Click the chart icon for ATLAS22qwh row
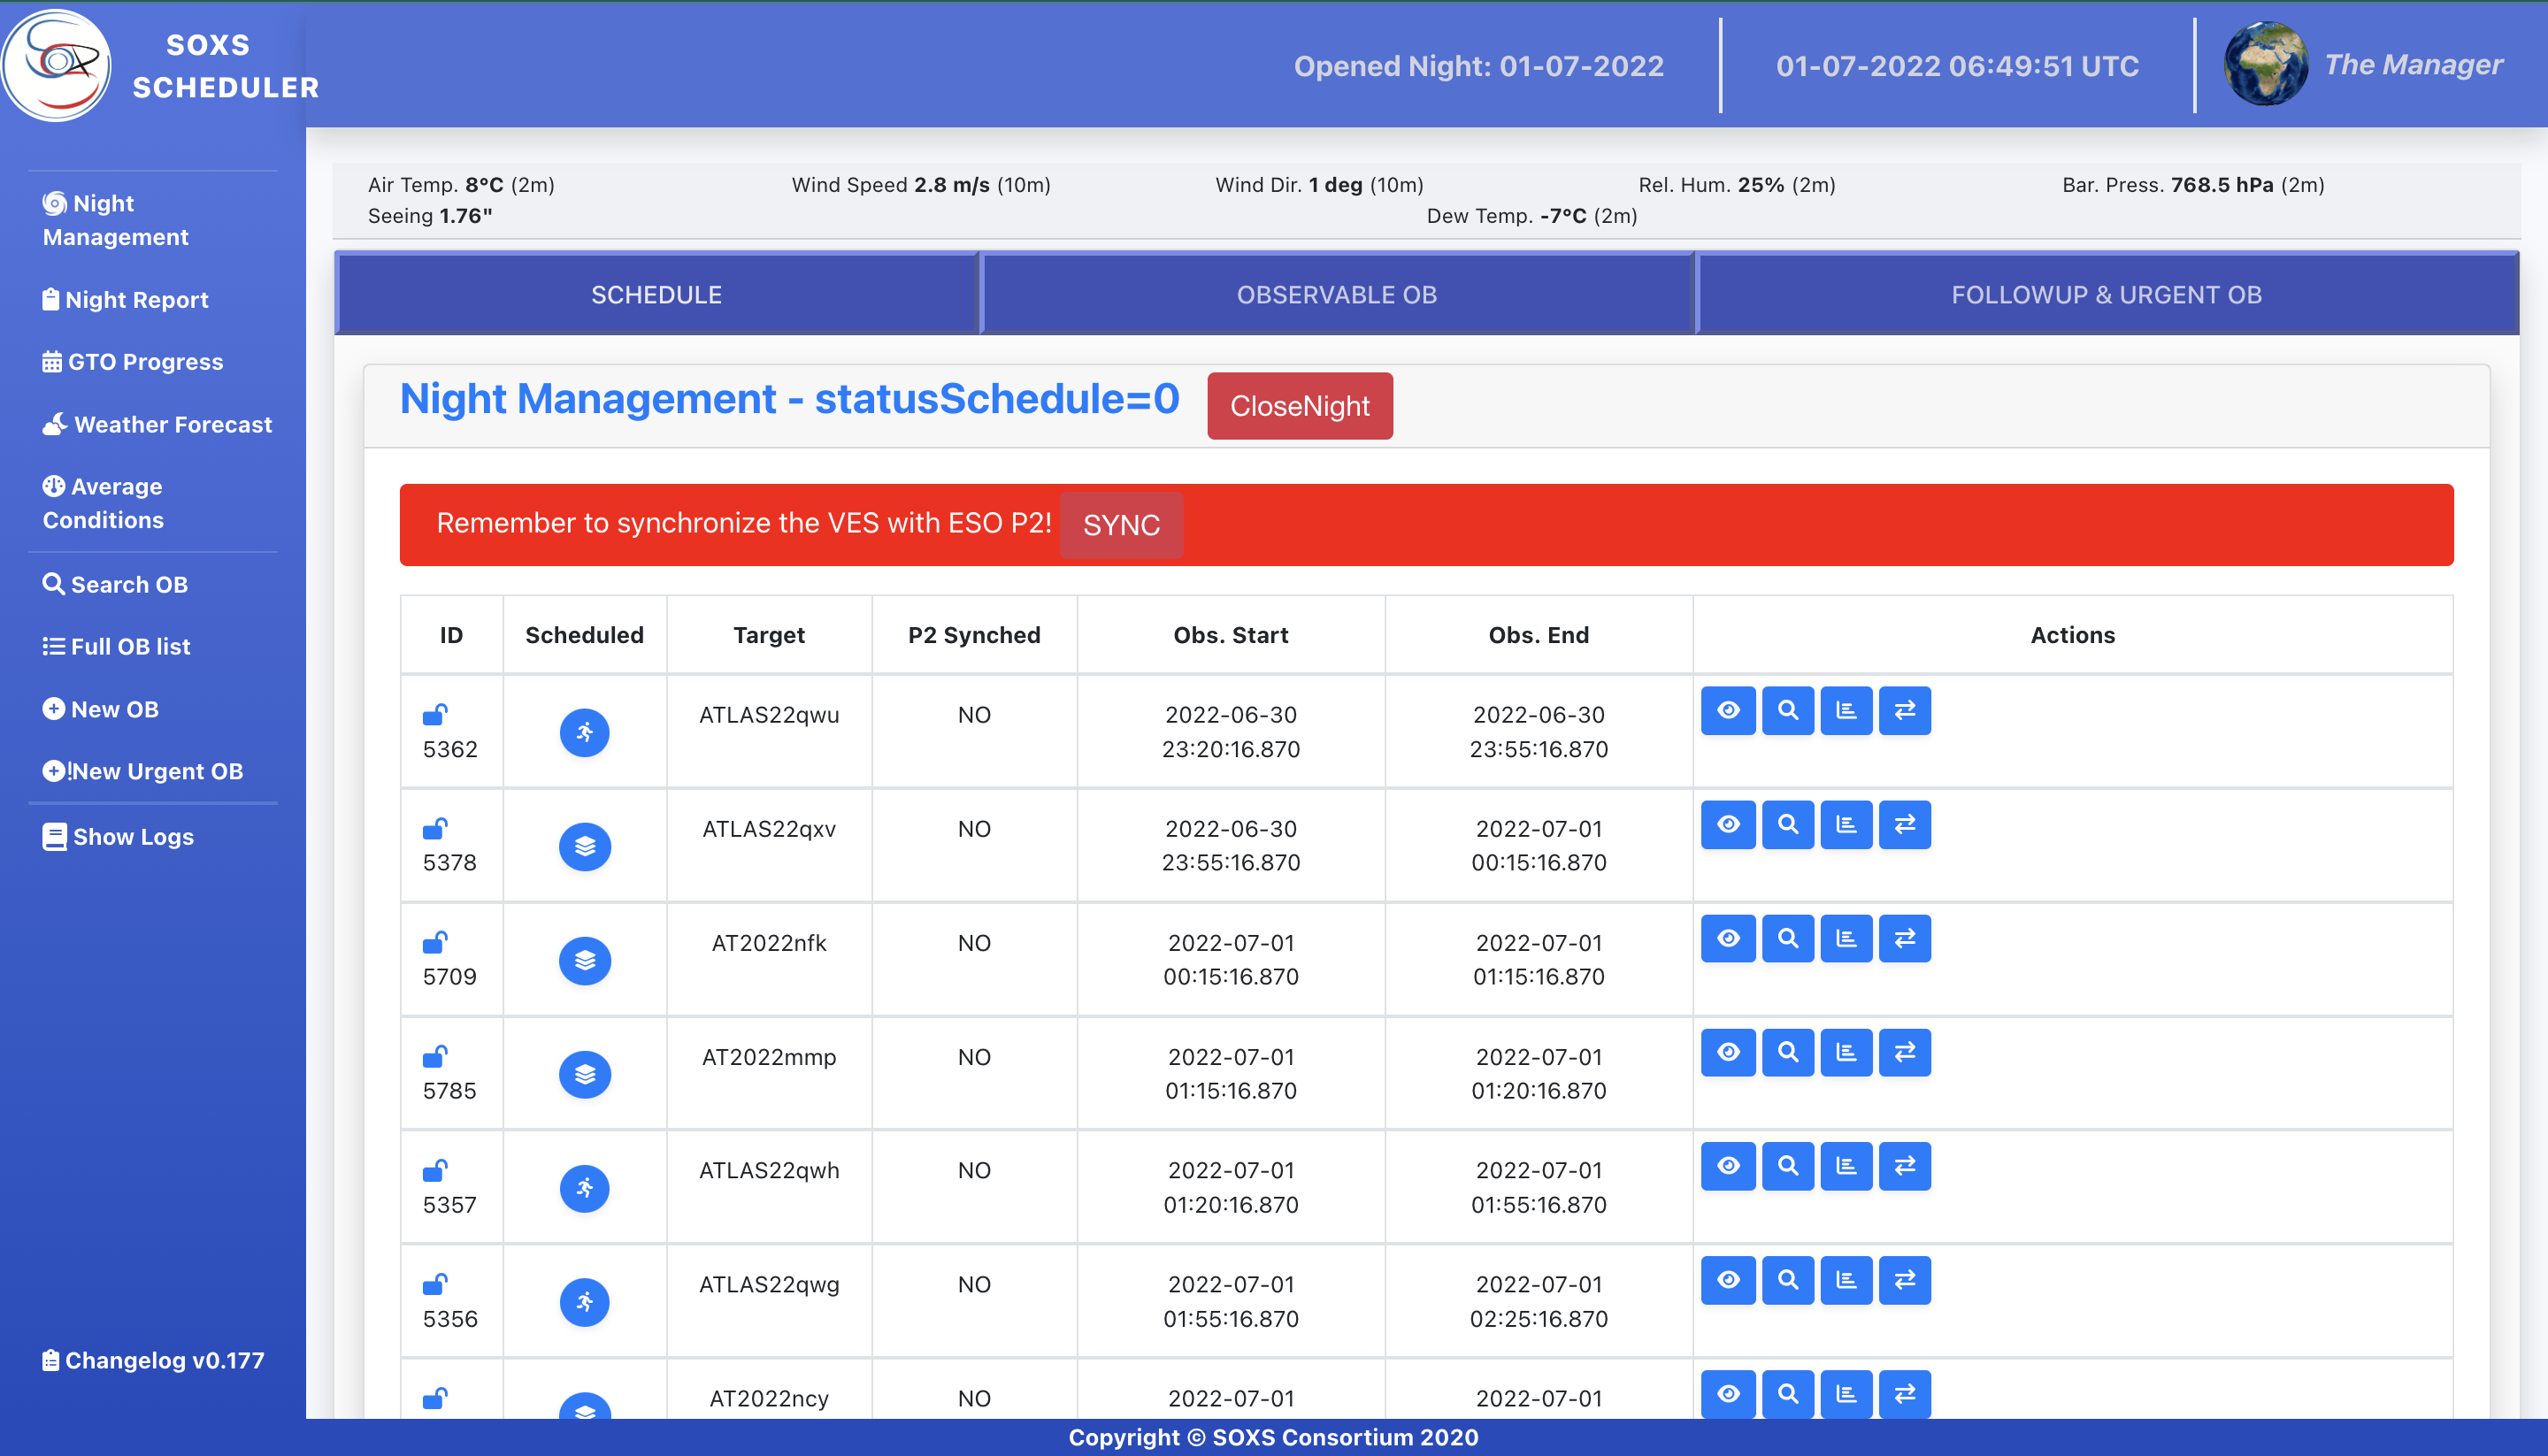Screen dimensions: 2548x1456 point(1846,1166)
